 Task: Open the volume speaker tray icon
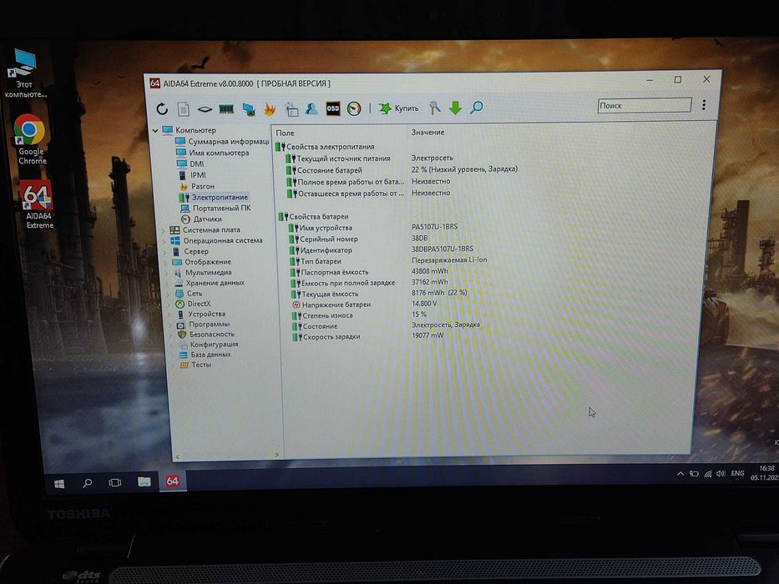(x=721, y=474)
